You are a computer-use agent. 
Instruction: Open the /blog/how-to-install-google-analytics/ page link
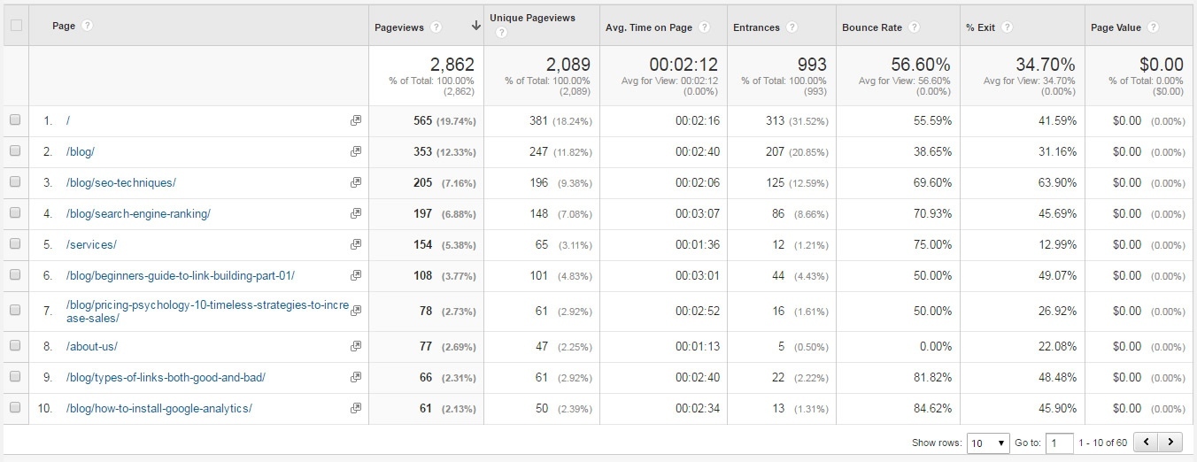tap(159, 408)
